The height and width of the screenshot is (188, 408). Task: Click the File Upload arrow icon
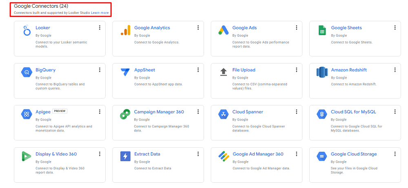pyautogui.click(x=224, y=72)
